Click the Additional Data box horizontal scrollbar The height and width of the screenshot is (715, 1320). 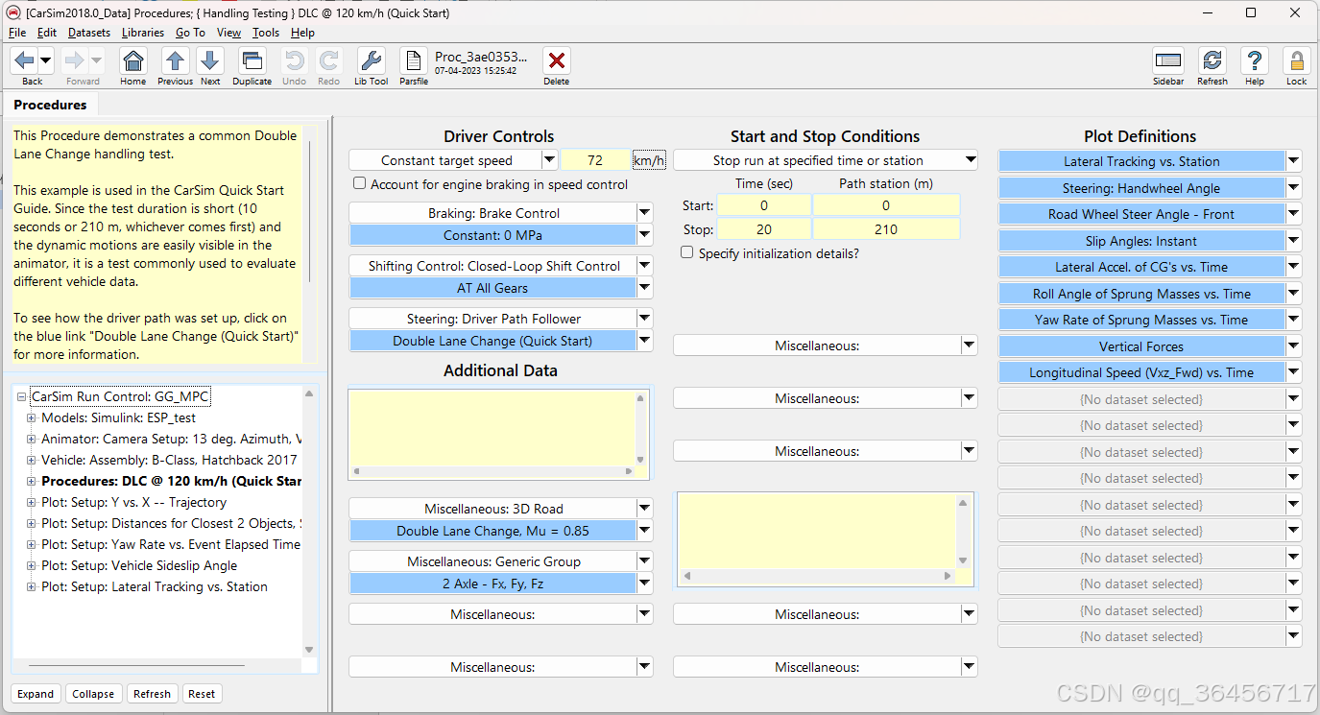(494, 471)
